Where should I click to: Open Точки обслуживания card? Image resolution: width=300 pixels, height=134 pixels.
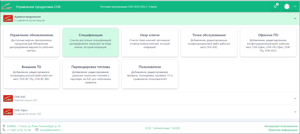click(209, 42)
